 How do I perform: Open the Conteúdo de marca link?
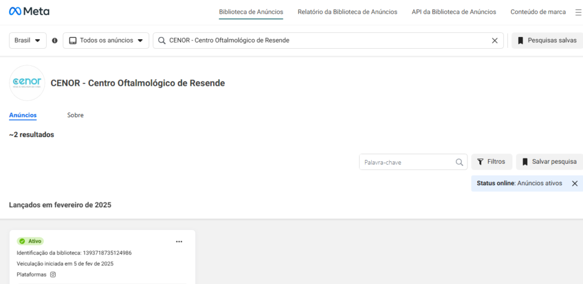point(538,12)
